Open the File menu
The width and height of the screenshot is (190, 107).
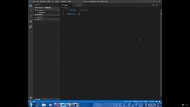click(x=34, y=1)
